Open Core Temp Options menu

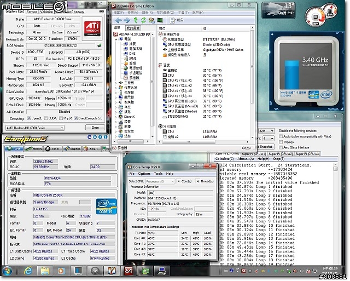(x=144, y=174)
